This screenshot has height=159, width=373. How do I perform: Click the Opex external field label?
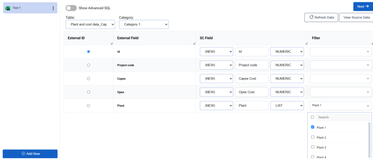click(121, 92)
